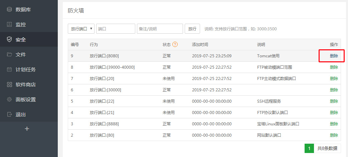Click the panel settings gear icon
Viewport: 348px width, 157px height.
point(9,99)
